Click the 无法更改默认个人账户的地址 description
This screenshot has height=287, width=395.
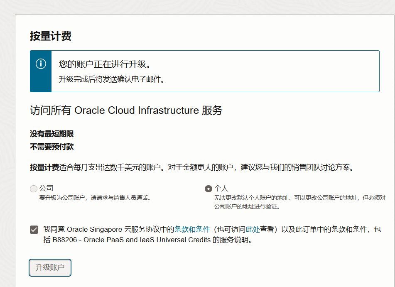click(x=300, y=202)
